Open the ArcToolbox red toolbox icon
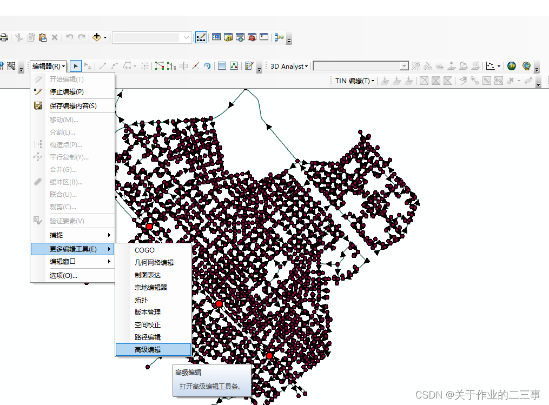The width and height of the screenshot is (549, 405). (x=252, y=37)
